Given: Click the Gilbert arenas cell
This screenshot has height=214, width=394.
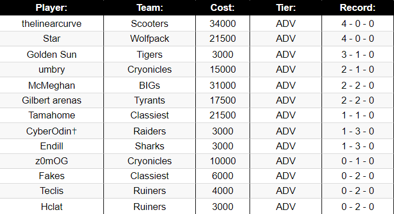Looking at the screenshot, I should [51, 101].
